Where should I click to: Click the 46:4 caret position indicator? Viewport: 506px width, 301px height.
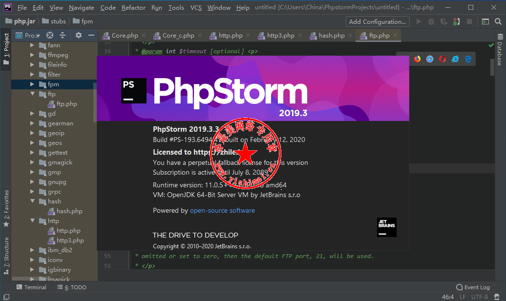447,297
